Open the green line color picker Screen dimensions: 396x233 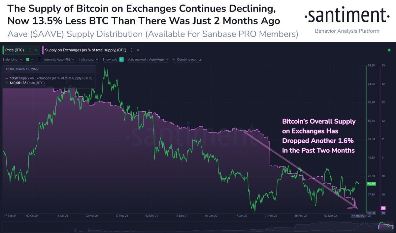tap(29, 60)
